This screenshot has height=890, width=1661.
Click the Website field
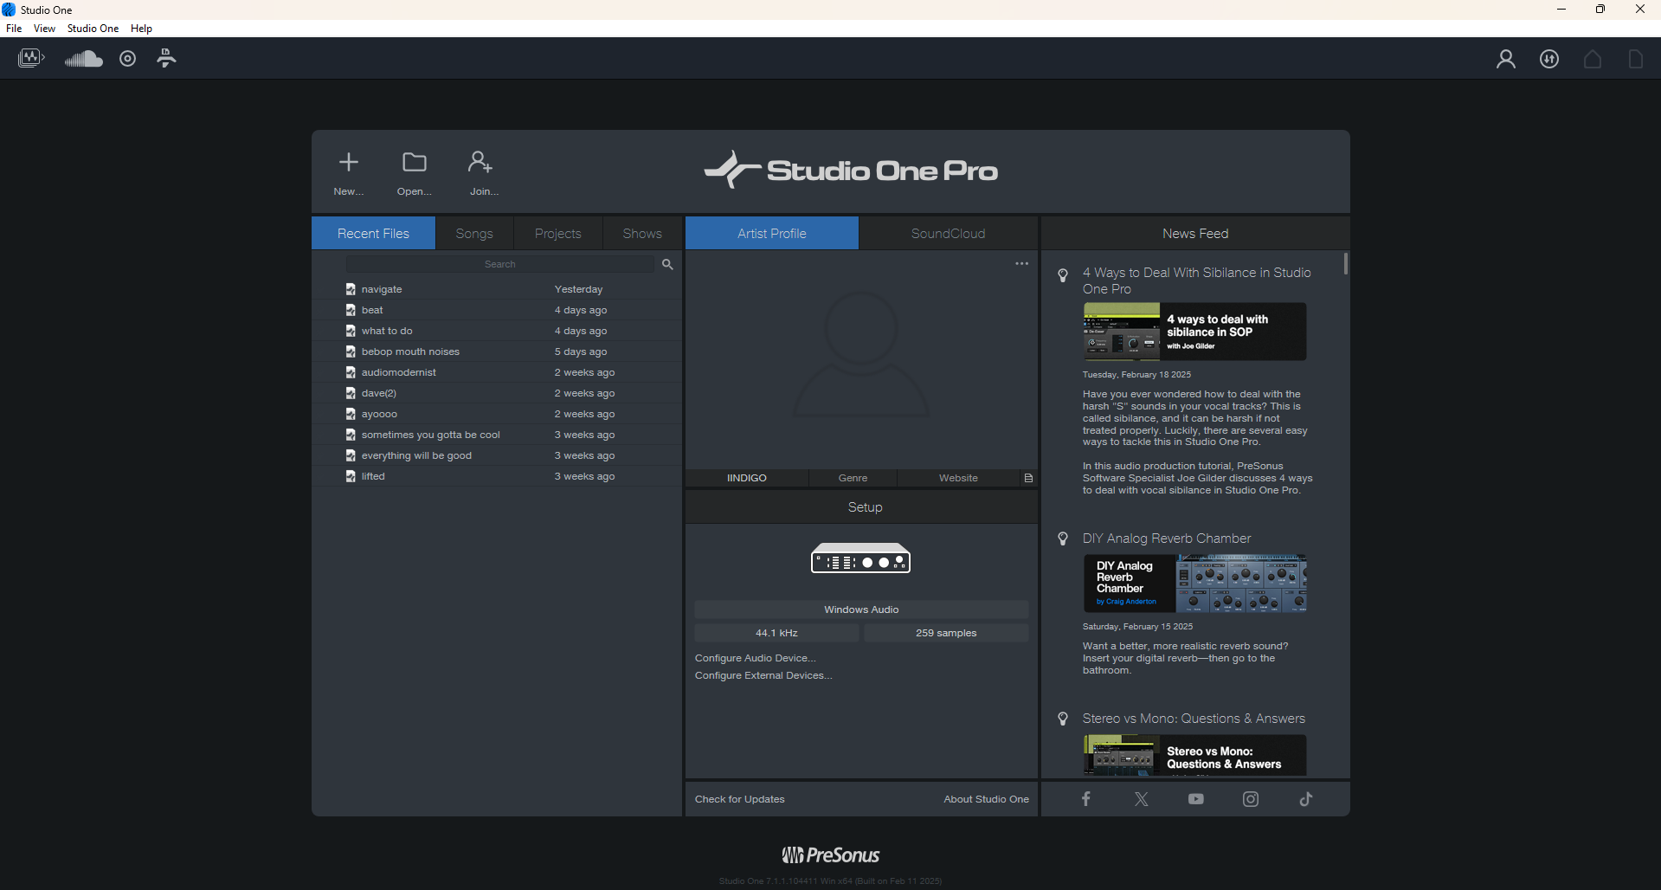(x=958, y=478)
